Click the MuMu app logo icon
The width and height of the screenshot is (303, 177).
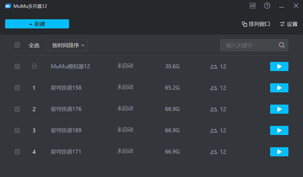(8, 6)
